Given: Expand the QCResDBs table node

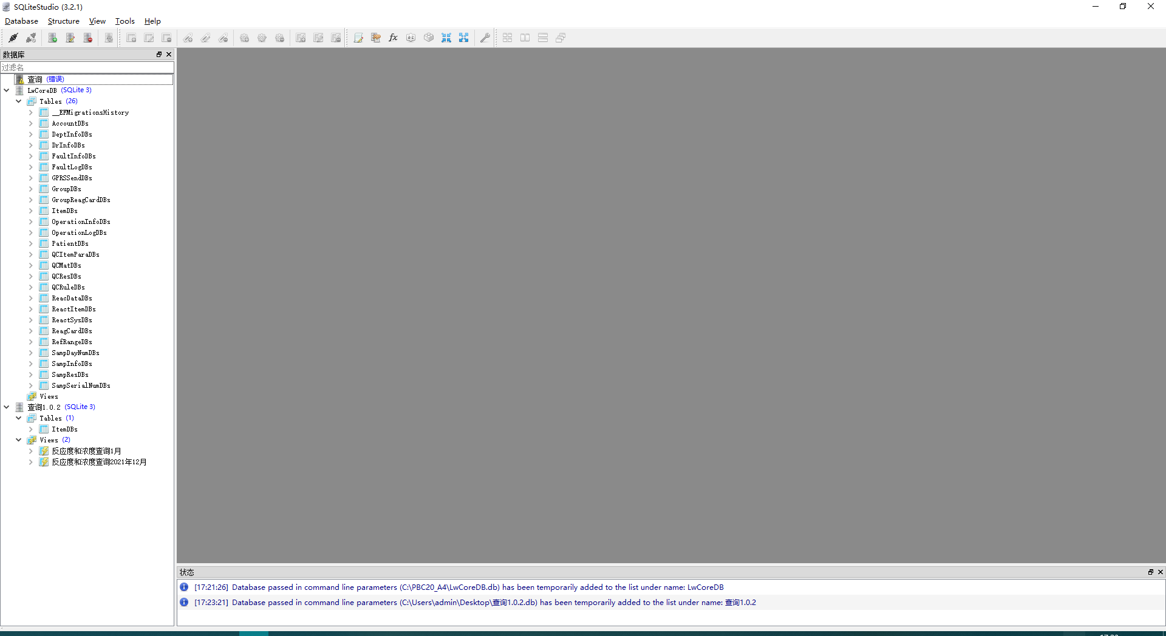Looking at the screenshot, I should click(31, 276).
